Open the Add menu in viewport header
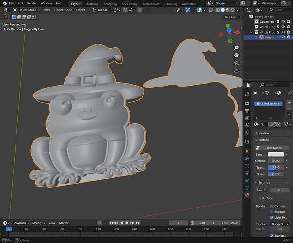Screen dimensions: 293x243 pos(69,10)
